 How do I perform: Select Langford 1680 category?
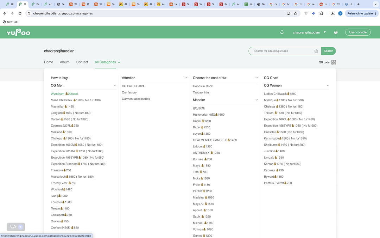point(70,113)
